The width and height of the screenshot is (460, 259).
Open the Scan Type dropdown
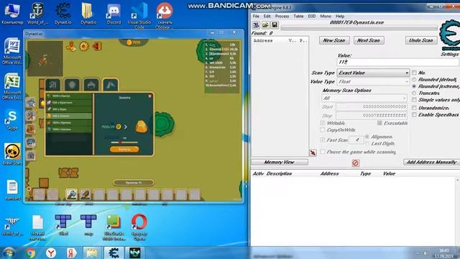[x=373, y=73]
